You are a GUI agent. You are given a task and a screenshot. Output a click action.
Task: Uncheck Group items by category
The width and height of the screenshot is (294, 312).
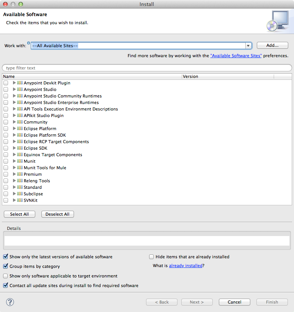pos(6,266)
